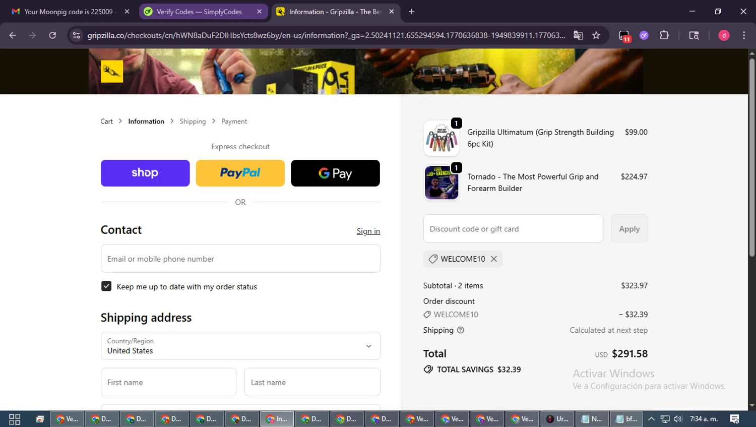Viewport: 756px width, 427px height.
Task: Open the notification center icon
Action: pyautogui.click(x=734, y=419)
